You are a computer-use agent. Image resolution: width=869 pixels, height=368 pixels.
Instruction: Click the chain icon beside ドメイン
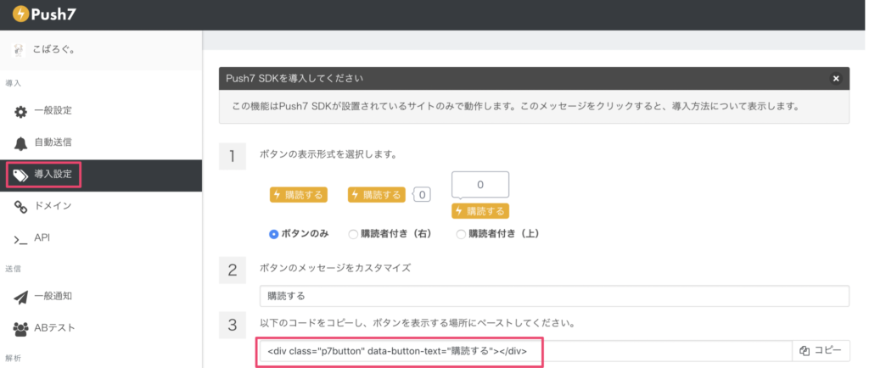pos(20,207)
